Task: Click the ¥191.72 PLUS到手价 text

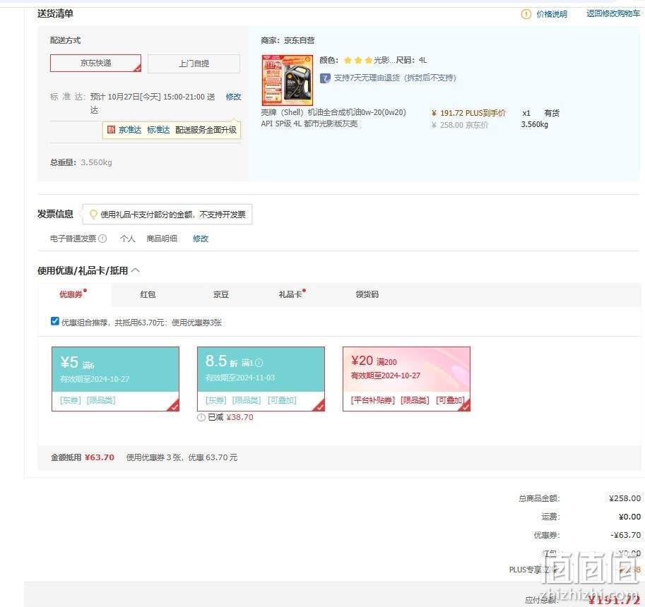Action: pos(468,113)
